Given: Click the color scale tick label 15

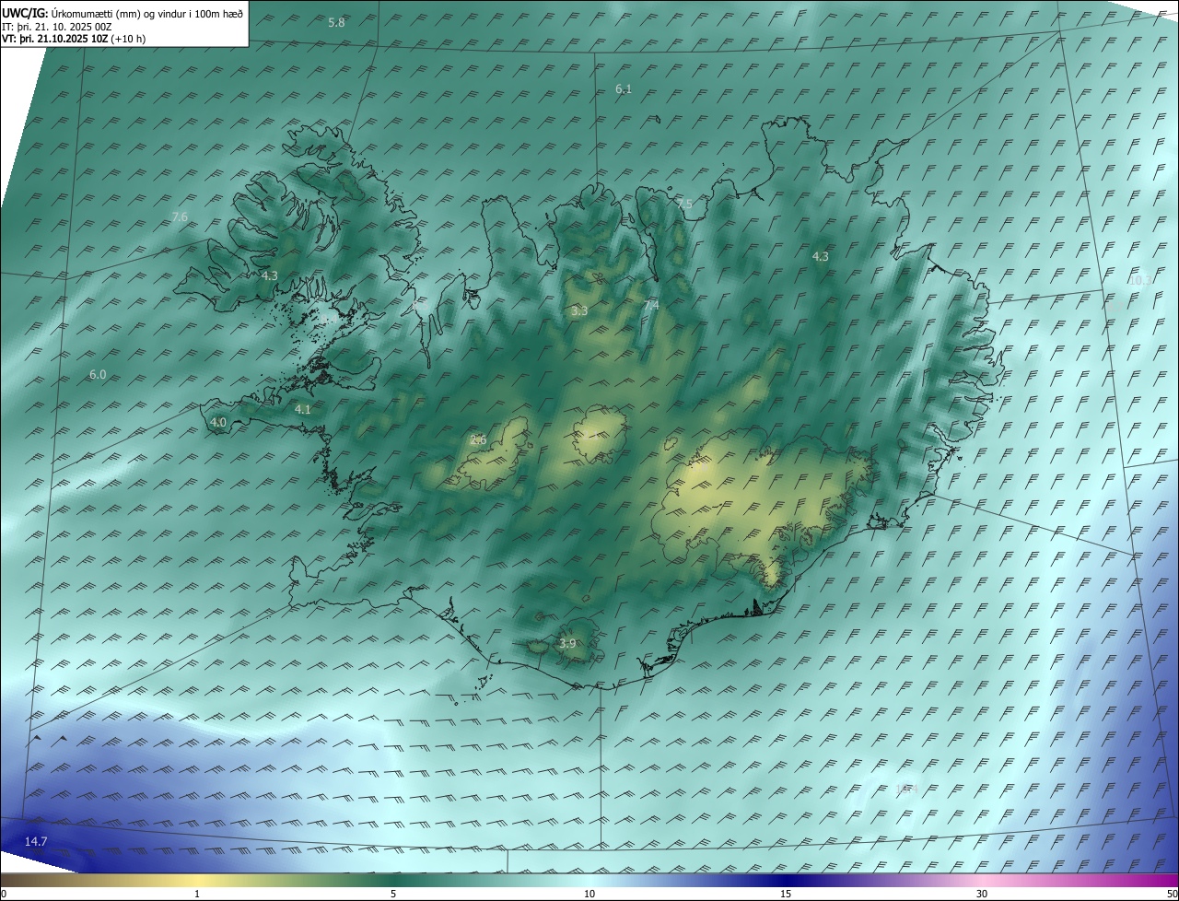Looking at the screenshot, I should (x=786, y=894).
